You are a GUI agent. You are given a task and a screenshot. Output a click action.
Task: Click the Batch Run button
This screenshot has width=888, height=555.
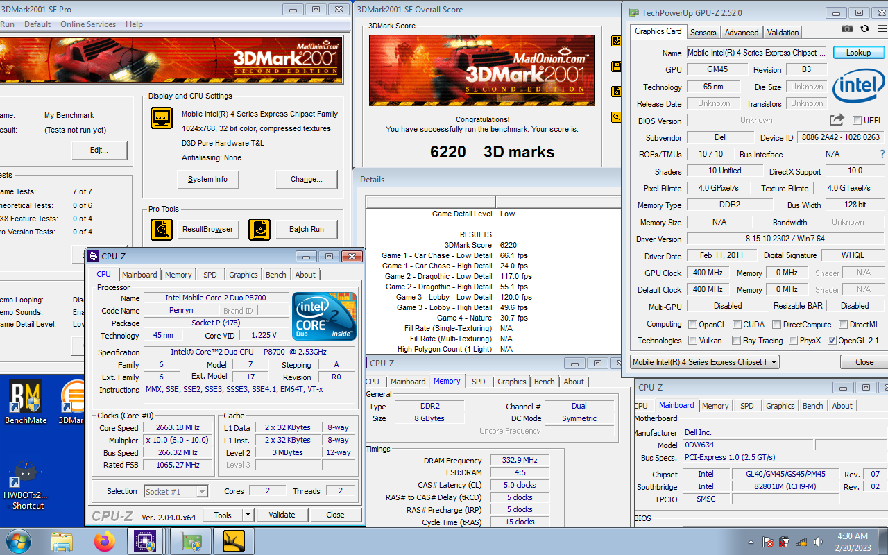click(x=307, y=229)
